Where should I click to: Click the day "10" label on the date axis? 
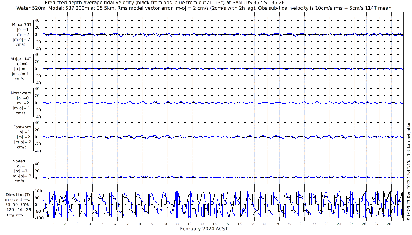tap(165, 224)
